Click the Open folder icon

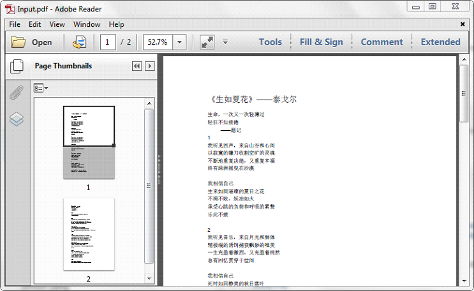click(18, 42)
